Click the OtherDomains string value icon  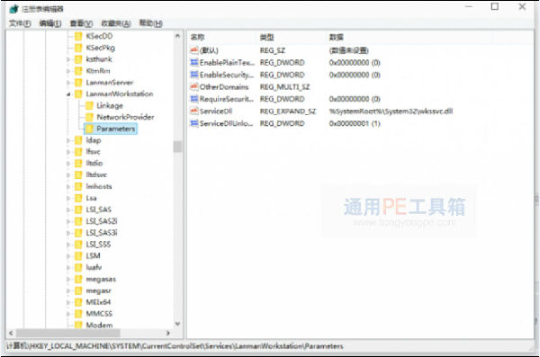click(x=194, y=86)
